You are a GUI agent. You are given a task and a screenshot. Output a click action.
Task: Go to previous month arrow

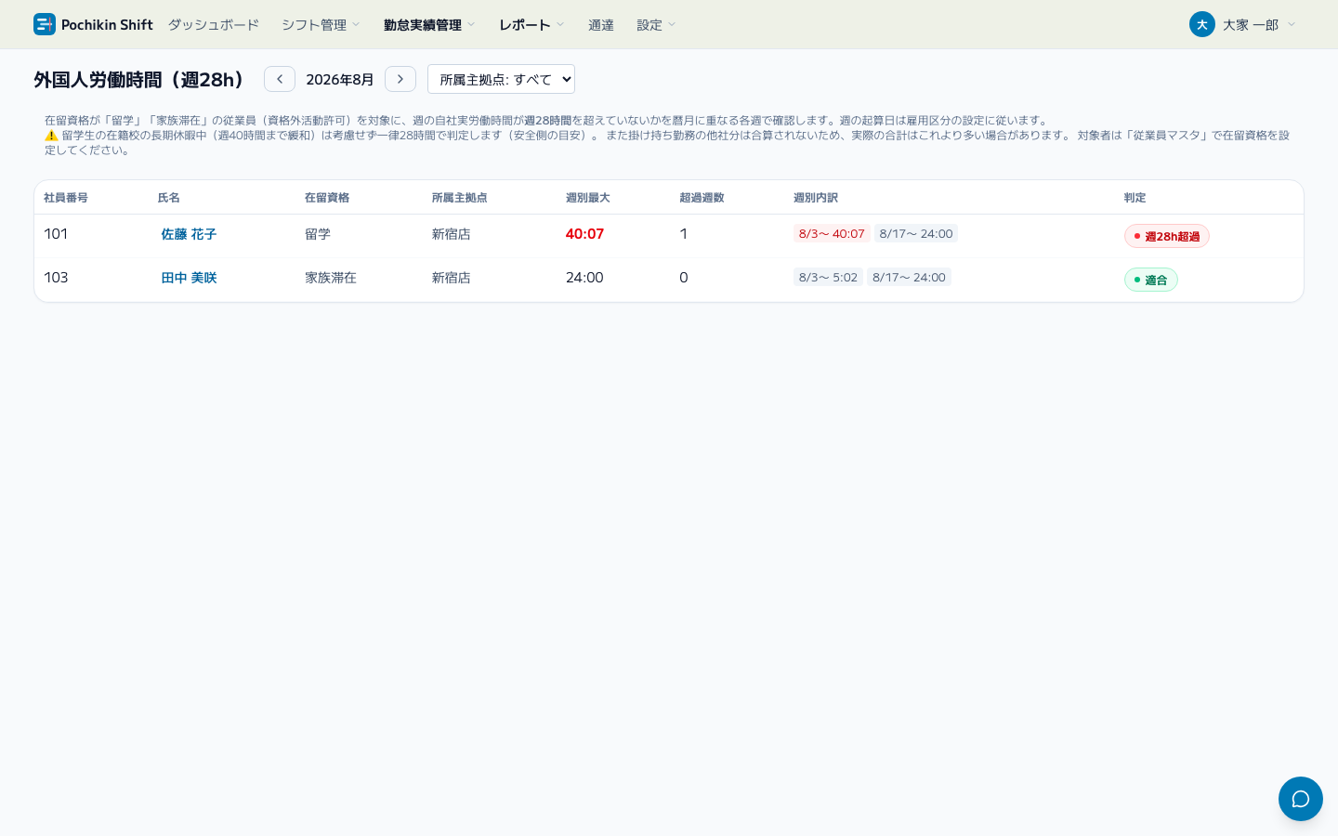(280, 79)
